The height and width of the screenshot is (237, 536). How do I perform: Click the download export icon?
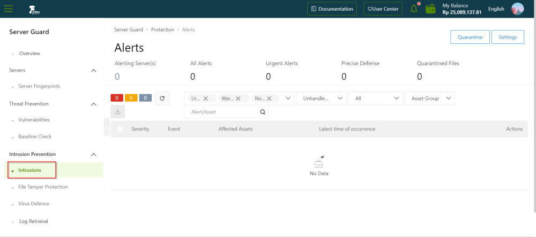coord(117,112)
